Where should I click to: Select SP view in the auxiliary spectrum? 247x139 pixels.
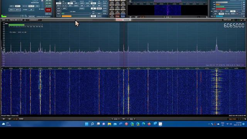tap(130, 17)
